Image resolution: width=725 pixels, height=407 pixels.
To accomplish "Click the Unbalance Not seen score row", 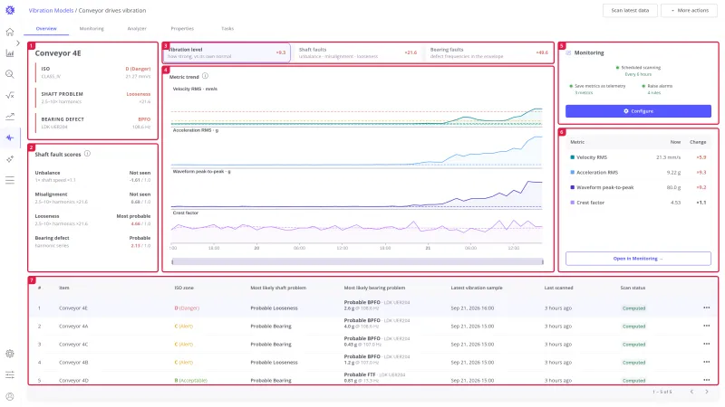I will point(92,176).
